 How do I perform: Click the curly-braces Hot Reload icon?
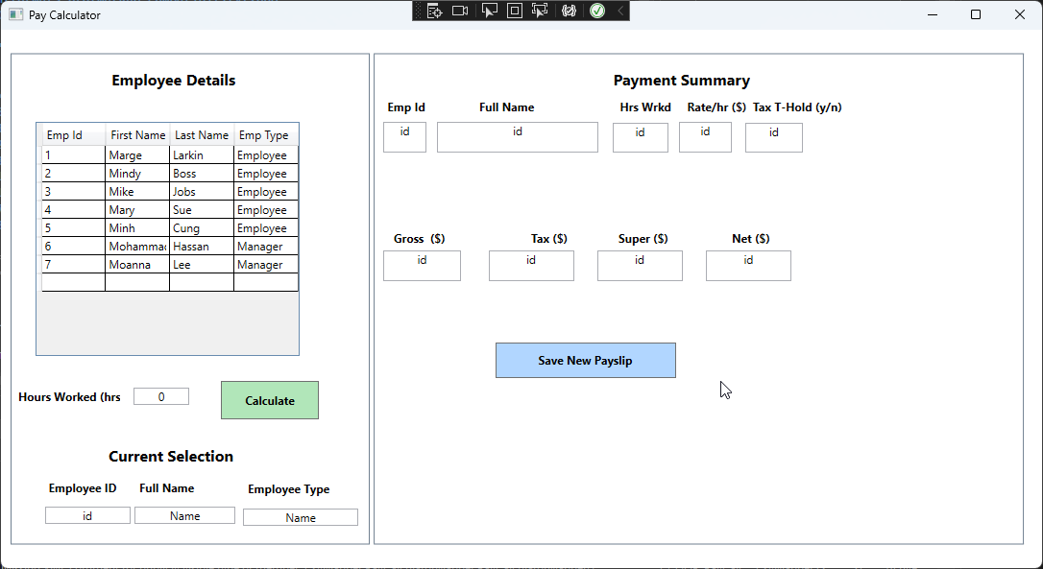tap(569, 11)
